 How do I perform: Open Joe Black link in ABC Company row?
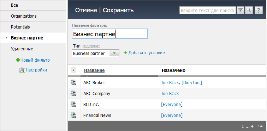point(170,94)
